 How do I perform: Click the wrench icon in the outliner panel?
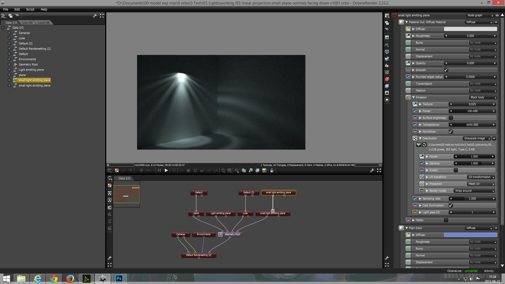click(x=95, y=16)
